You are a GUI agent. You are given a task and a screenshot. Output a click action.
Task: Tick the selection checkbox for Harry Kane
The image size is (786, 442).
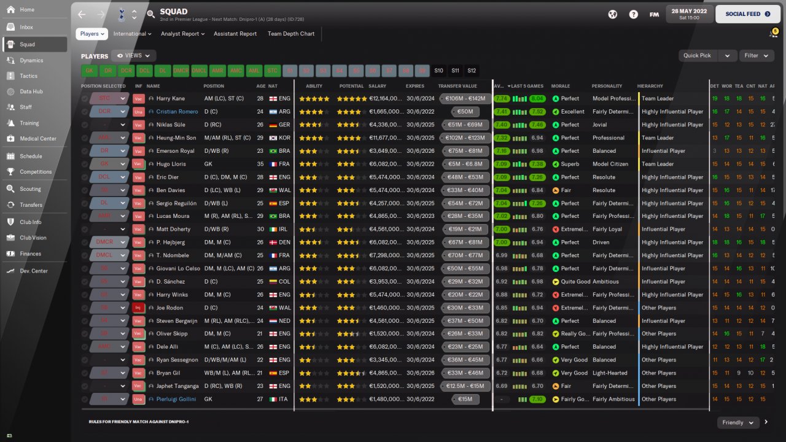[x=84, y=98]
